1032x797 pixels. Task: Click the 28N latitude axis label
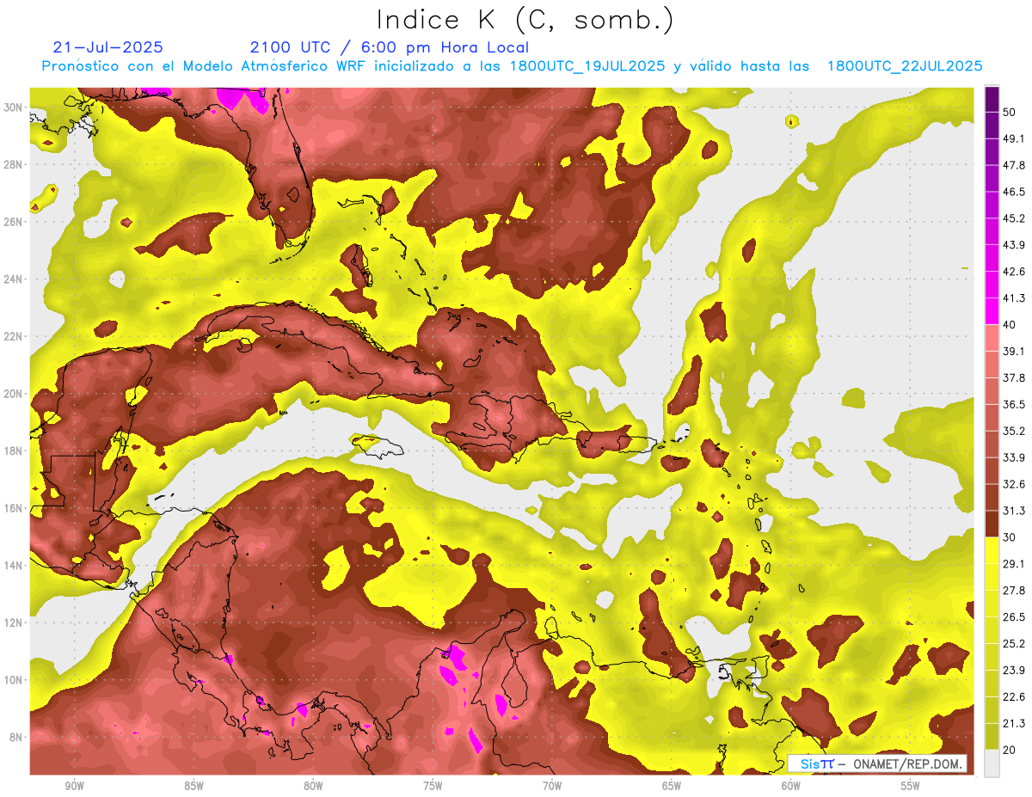15,164
